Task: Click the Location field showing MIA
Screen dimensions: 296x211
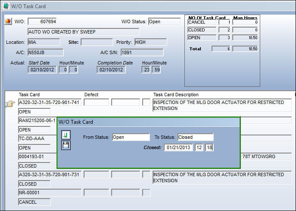Action: [x=44, y=42]
